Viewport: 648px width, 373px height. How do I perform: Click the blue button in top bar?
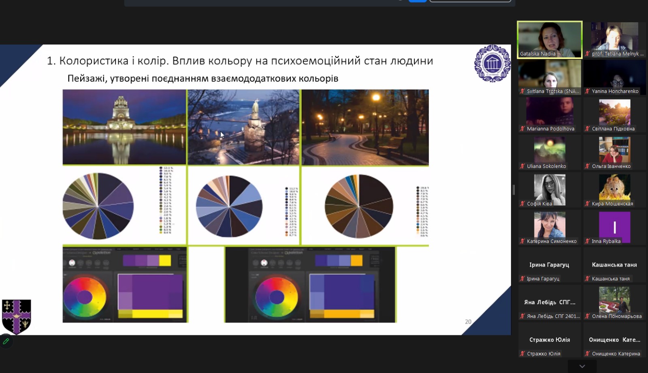coord(418,1)
